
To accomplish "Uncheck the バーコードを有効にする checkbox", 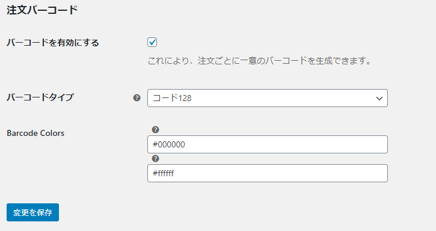I will pos(152,42).
